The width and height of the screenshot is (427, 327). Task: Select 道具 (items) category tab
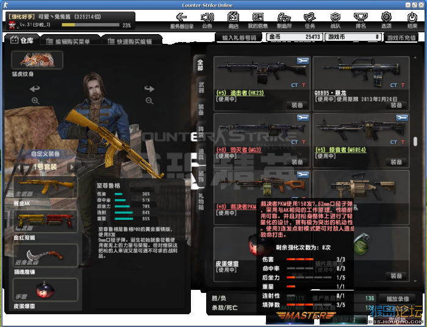coord(201,155)
